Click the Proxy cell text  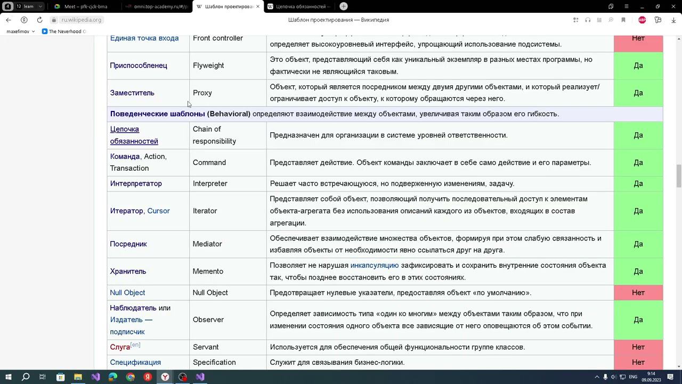tap(202, 93)
